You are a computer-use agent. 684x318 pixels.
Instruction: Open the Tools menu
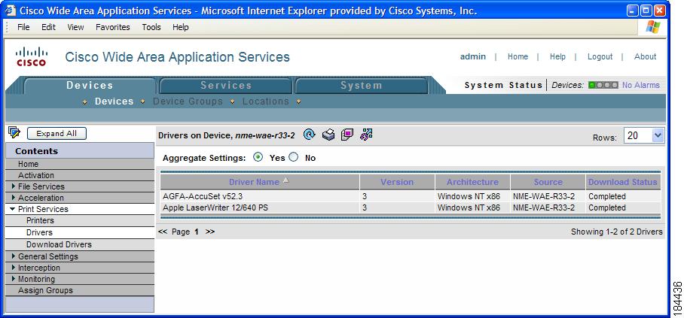click(x=151, y=27)
